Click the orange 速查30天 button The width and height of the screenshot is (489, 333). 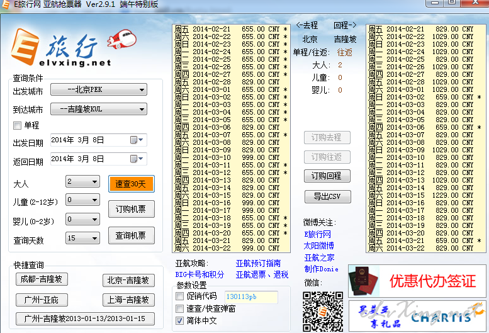[x=132, y=184]
